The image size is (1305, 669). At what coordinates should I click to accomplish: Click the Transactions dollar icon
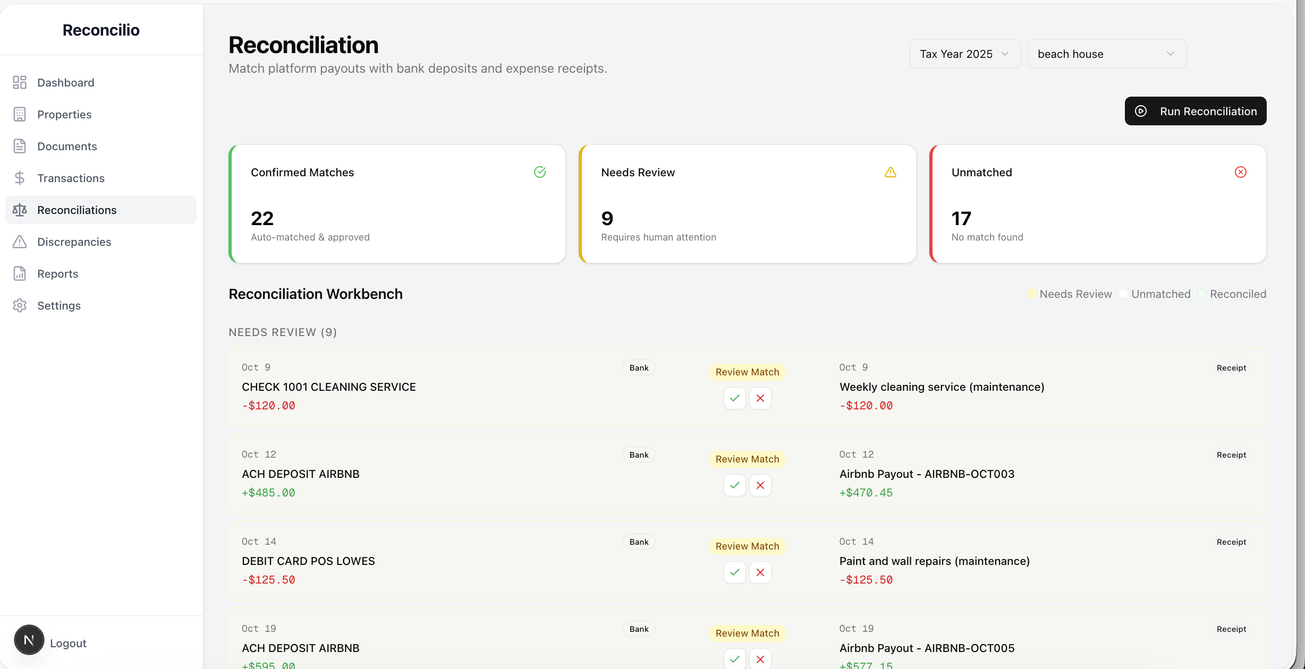coord(20,178)
